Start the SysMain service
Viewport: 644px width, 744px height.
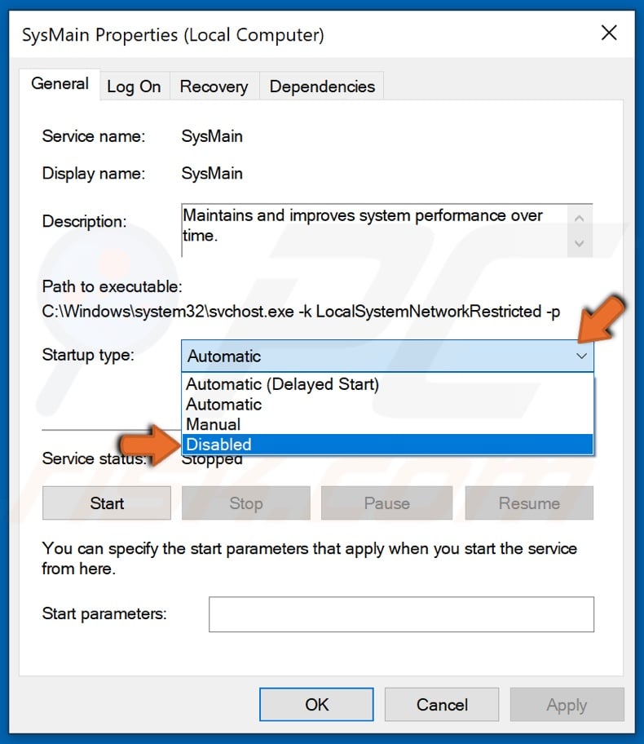click(x=106, y=503)
